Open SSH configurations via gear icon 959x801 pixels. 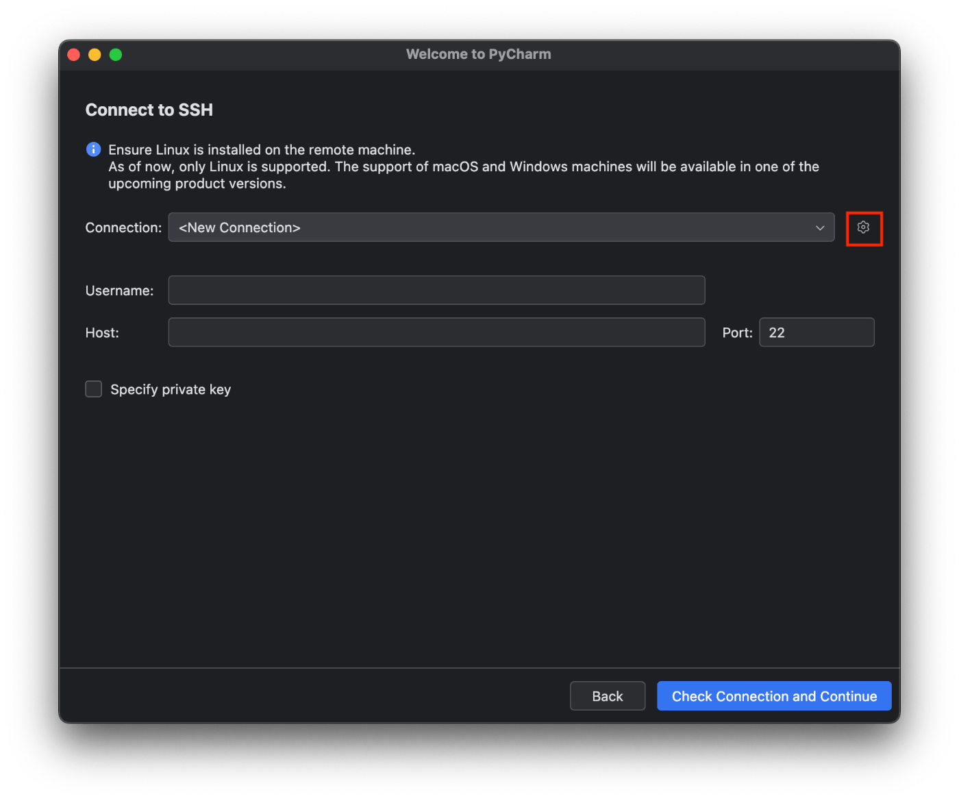863,227
